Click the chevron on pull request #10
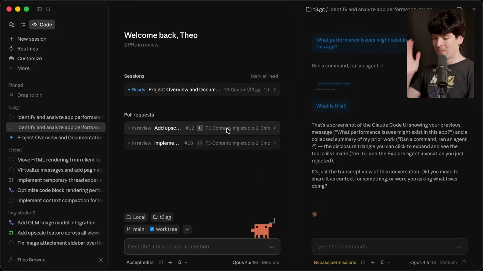The height and width of the screenshot is (271, 483). 275,143
